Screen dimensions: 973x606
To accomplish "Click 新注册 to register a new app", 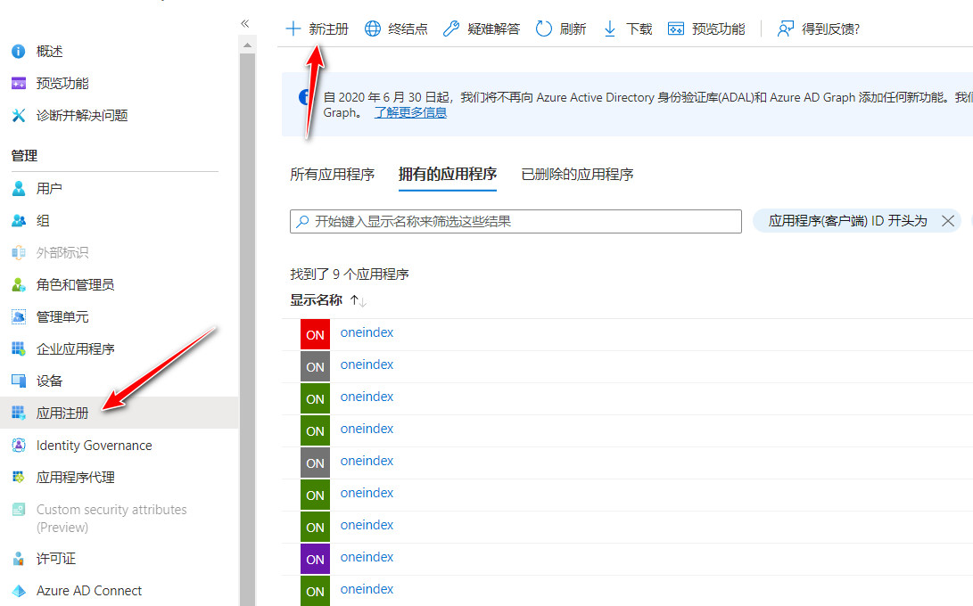I will click(x=317, y=29).
